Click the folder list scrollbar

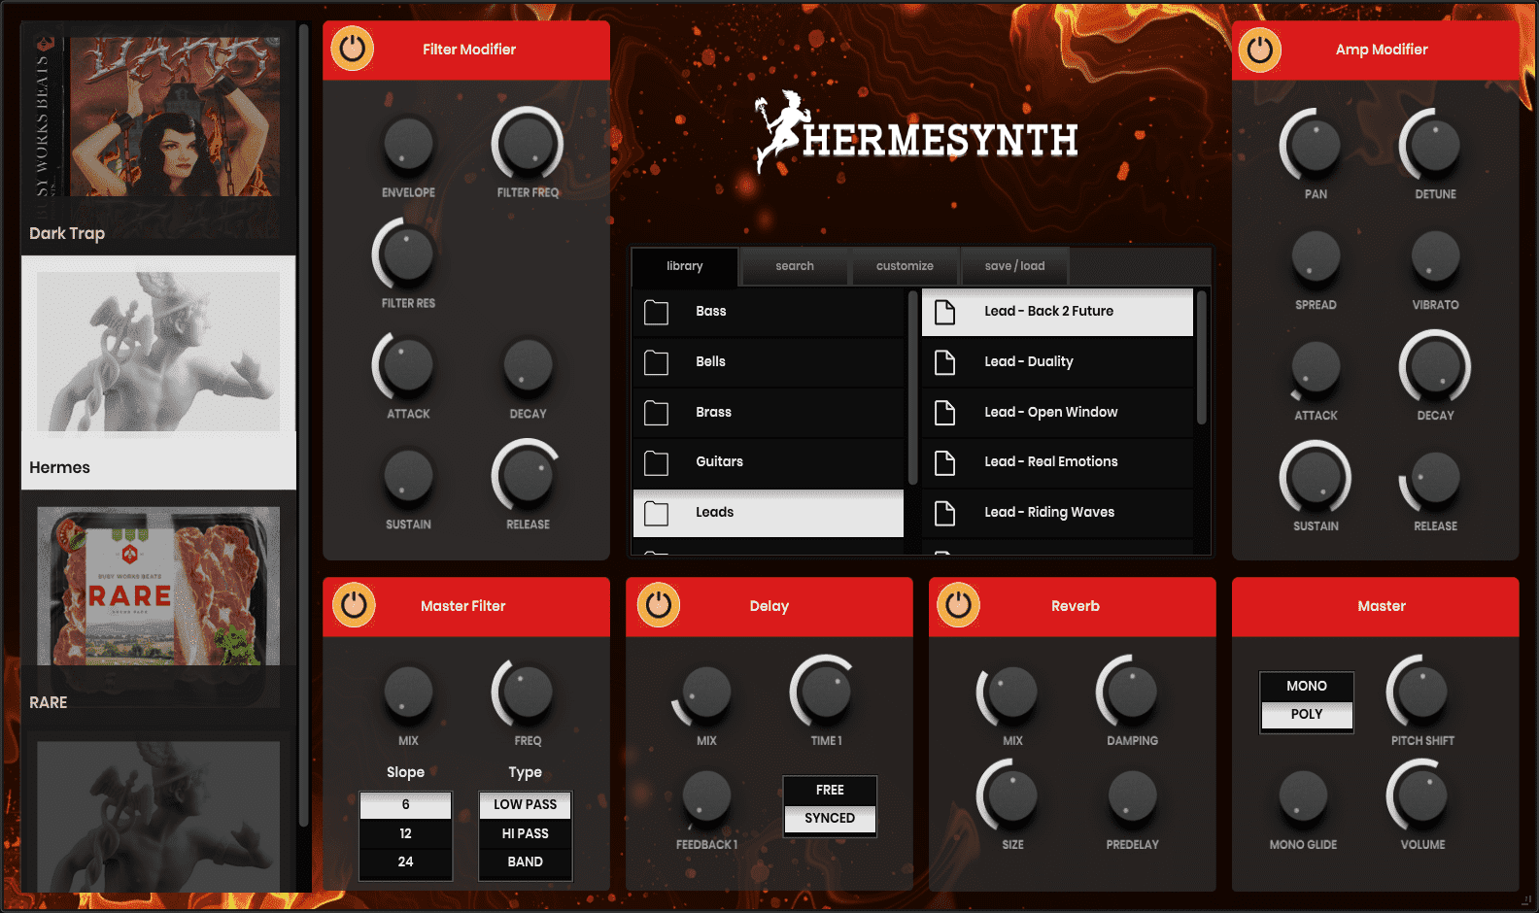point(912,387)
